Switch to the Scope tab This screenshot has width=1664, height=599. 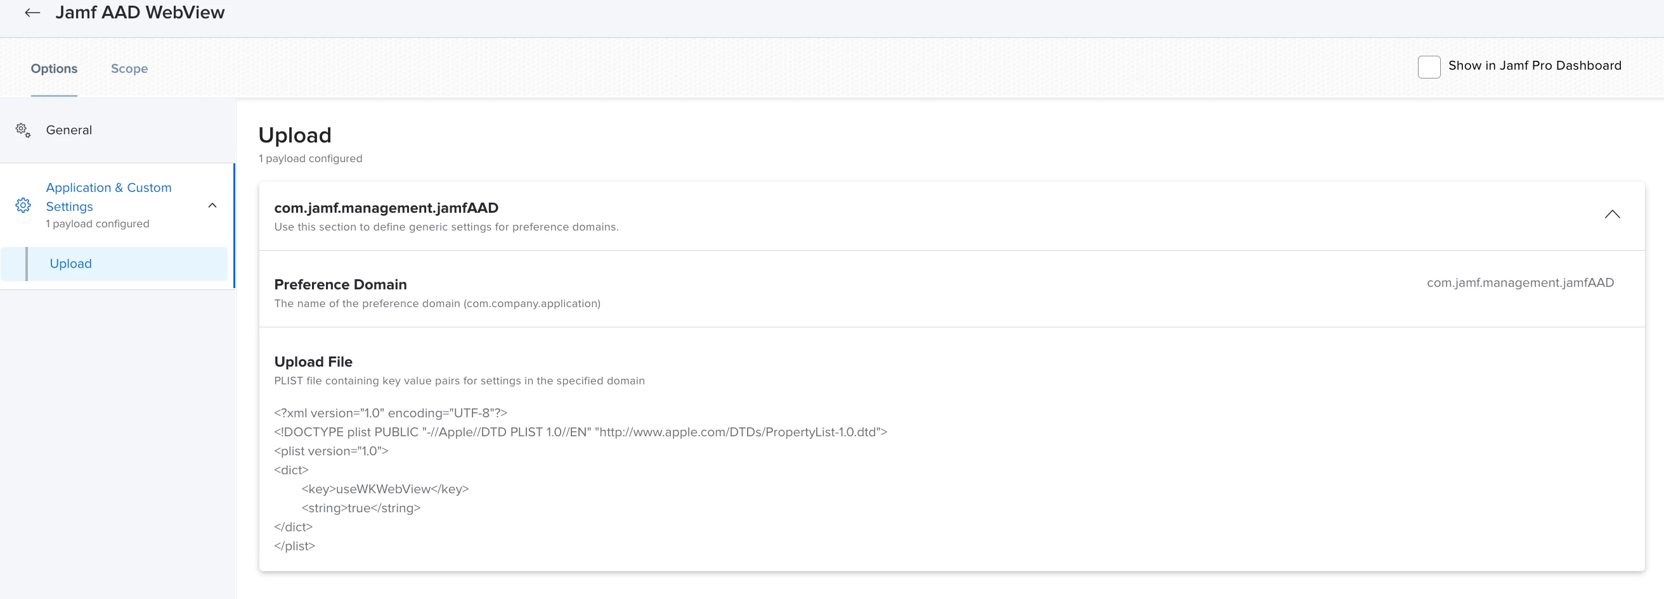129,68
